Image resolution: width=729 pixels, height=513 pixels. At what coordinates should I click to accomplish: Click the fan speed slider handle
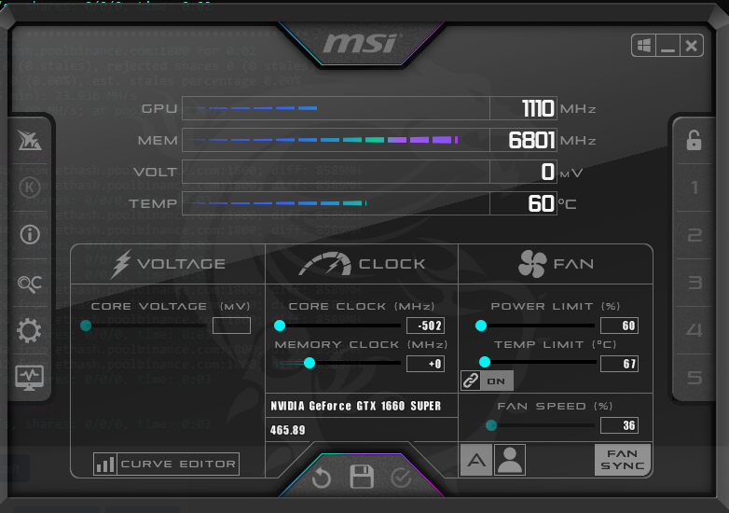[491, 425]
